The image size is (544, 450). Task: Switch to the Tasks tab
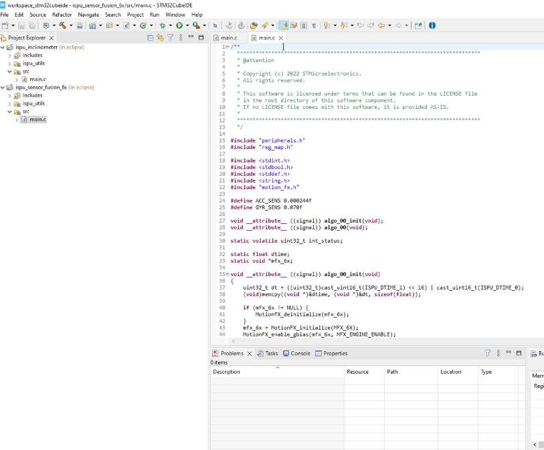click(268, 353)
